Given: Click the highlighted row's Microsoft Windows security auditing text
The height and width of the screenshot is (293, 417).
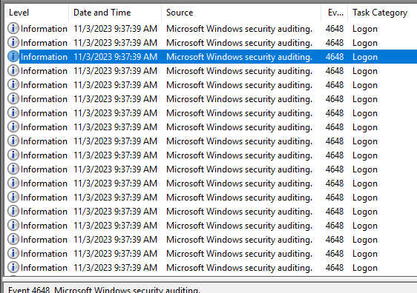Looking at the screenshot, I should (x=240, y=57).
